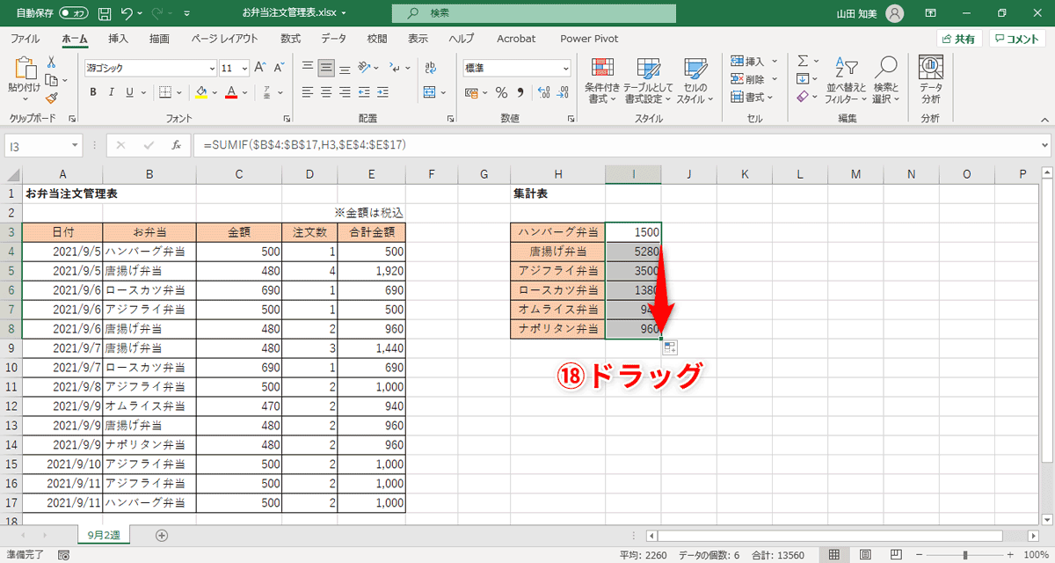Image resolution: width=1055 pixels, height=563 pixels.
Task: Click AutoSum sigma icon
Action: [x=803, y=61]
